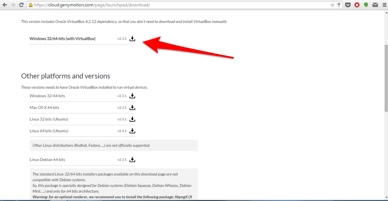Open the Chrome hamburger menu
Screen dimensions: 388x201
[384, 5]
